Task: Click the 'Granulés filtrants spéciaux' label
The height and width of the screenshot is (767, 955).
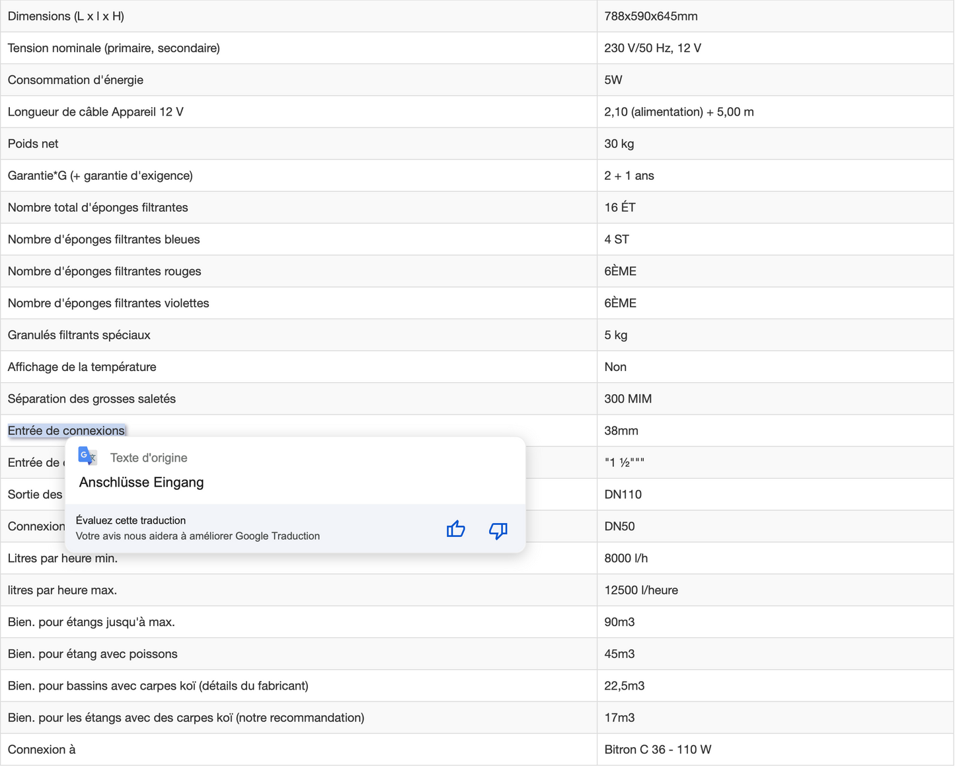Action: (79, 335)
